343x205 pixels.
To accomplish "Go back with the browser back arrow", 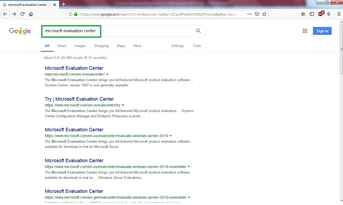I will coord(5,14).
